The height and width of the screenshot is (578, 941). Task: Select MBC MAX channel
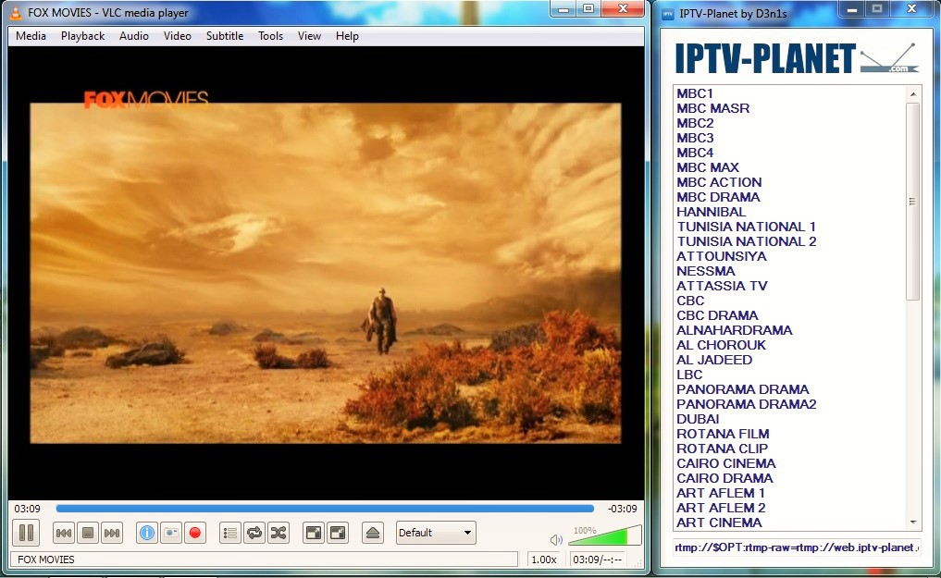click(x=708, y=167)
